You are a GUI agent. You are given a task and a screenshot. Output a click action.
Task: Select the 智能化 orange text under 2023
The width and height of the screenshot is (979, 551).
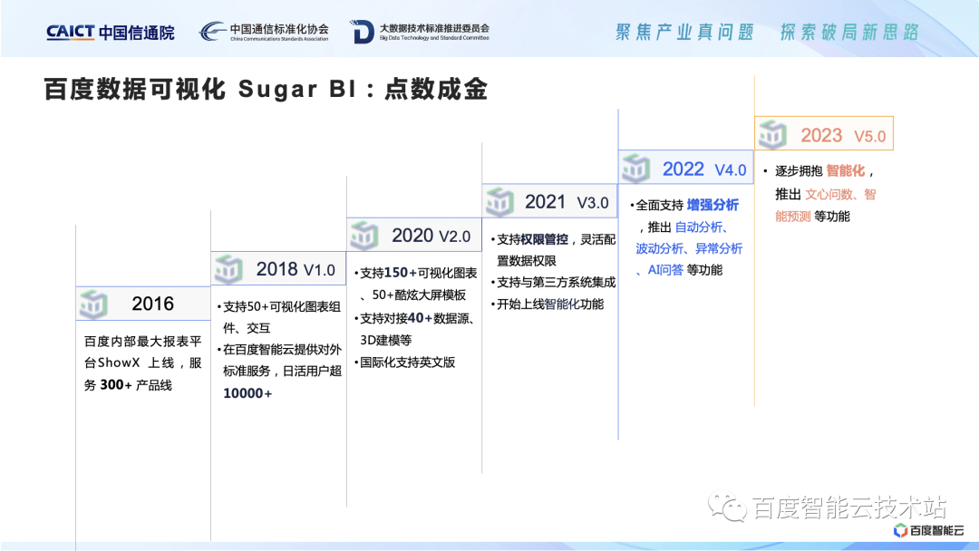tap(847, 169)
